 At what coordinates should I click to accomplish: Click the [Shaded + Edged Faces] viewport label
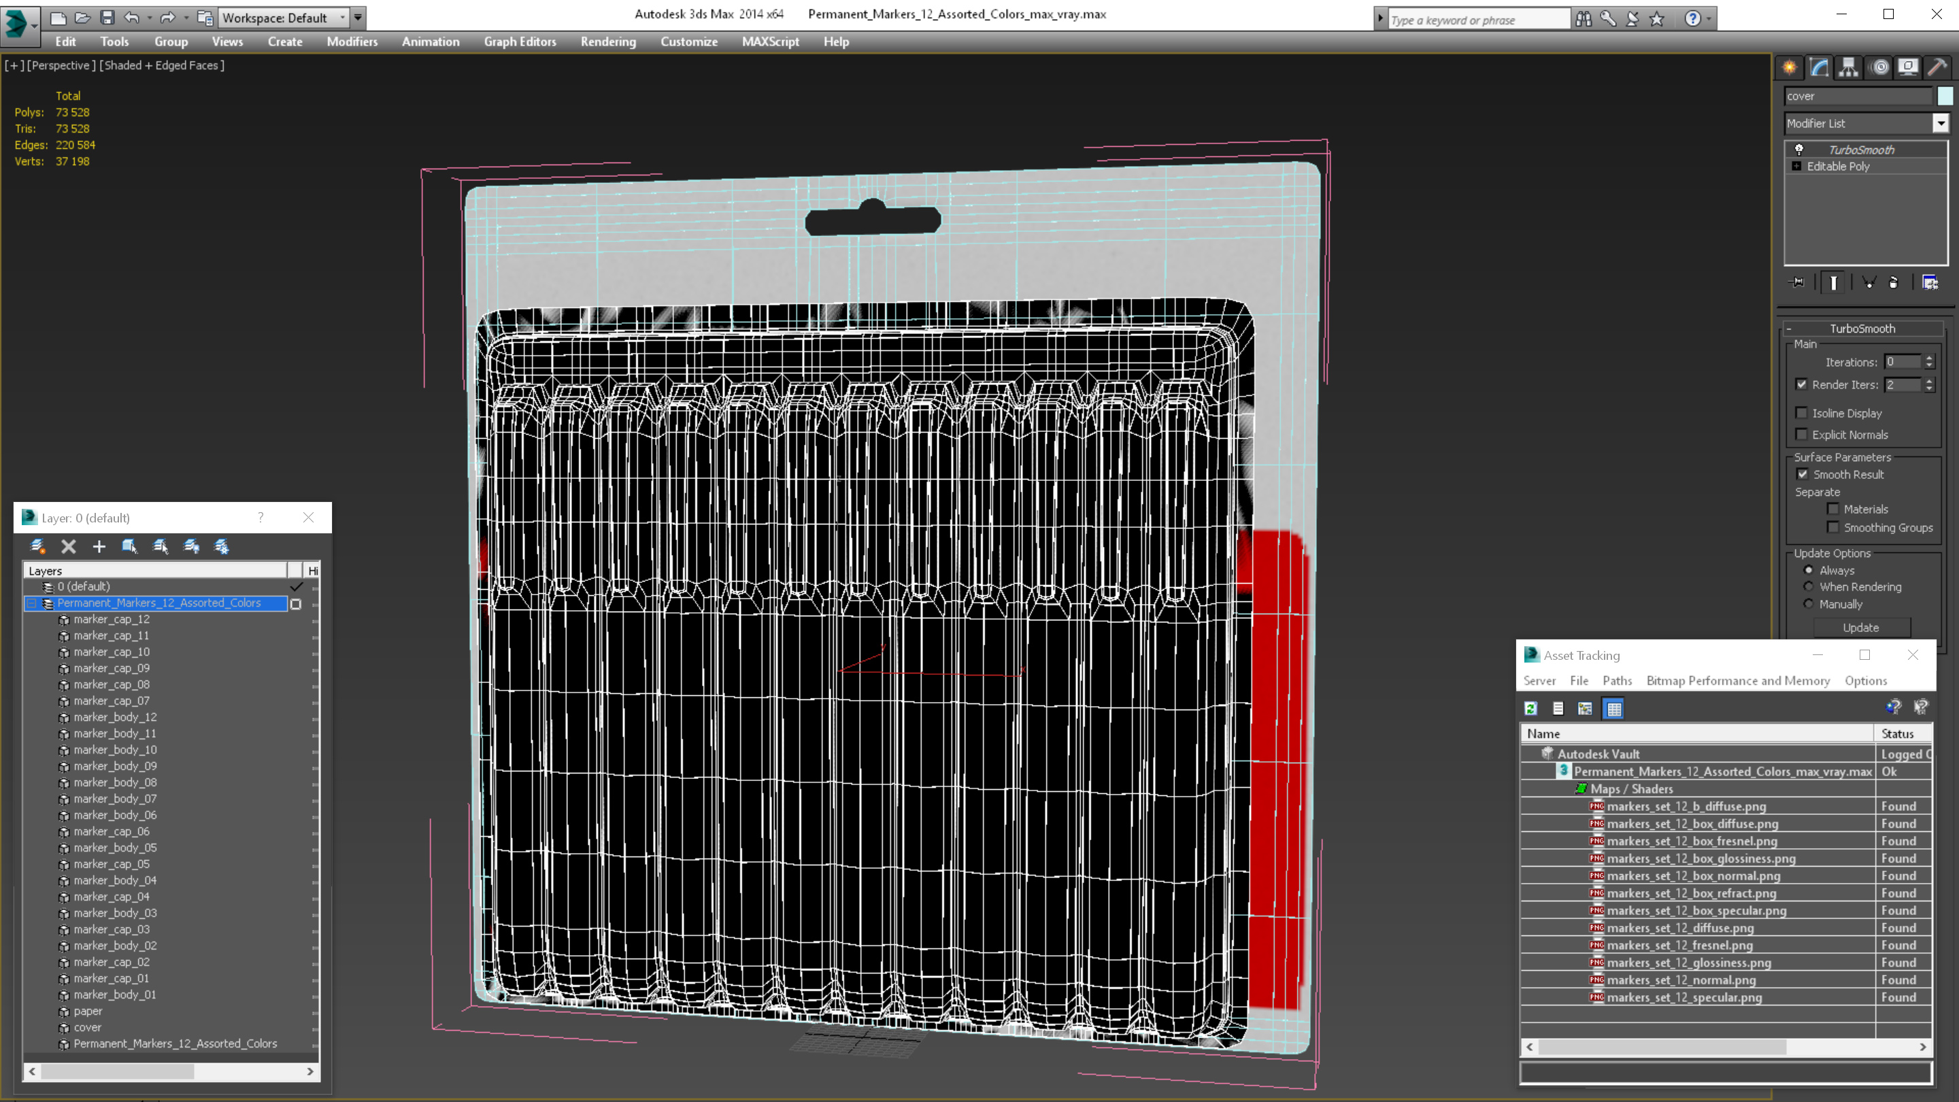click(162, 65)
